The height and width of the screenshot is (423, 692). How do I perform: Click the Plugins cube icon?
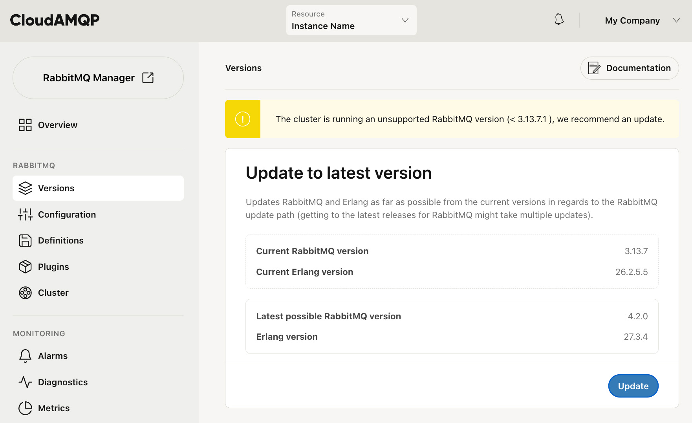click(x=25, y=267)
